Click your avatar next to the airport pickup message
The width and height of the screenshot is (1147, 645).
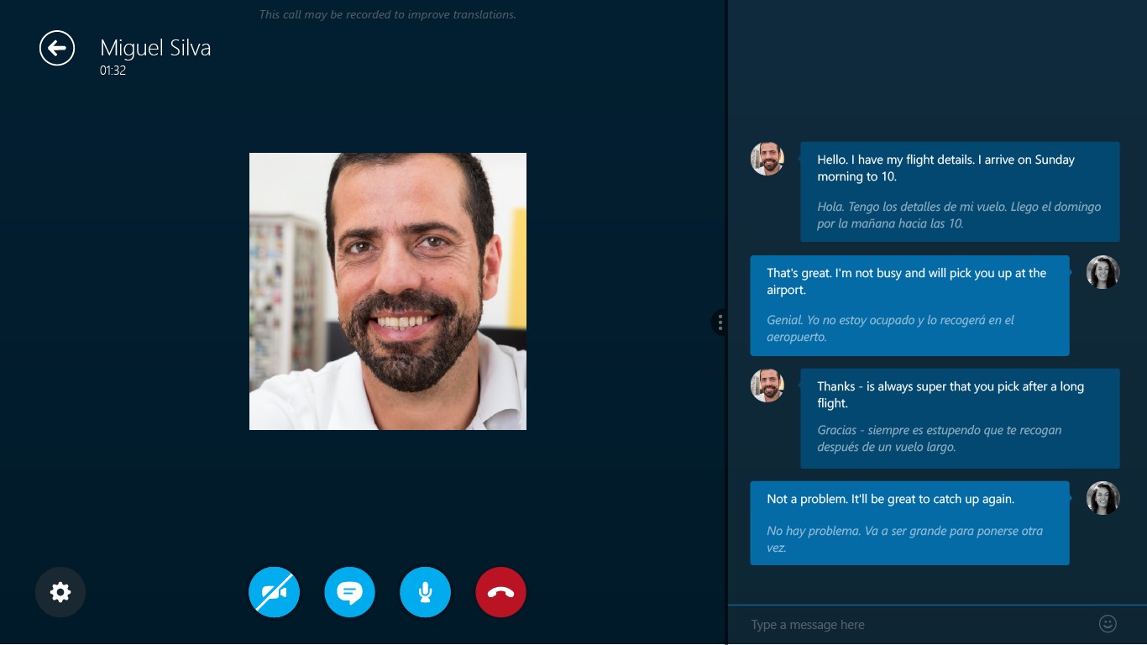[1102, 272]
